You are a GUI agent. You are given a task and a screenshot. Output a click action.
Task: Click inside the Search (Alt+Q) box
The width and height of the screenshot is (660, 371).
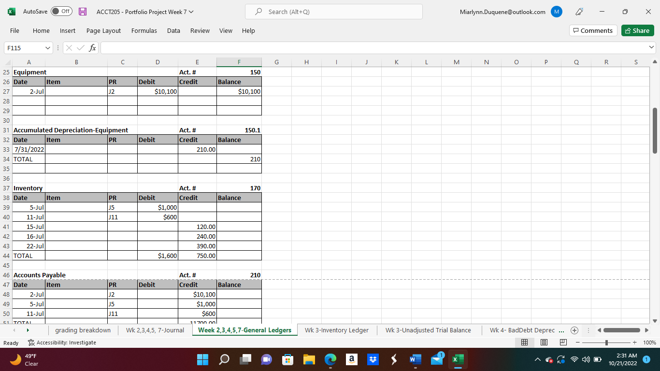(333, 12)
